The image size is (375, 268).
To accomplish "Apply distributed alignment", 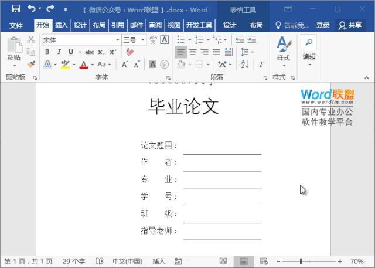I will pyautogui.click(x=228, y=52).
